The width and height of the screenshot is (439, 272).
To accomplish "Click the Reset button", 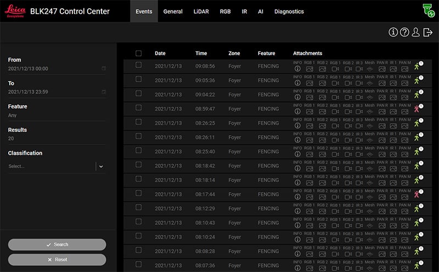I will tap(57, 260).
